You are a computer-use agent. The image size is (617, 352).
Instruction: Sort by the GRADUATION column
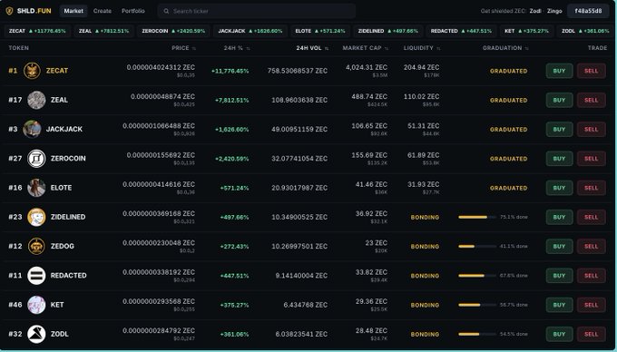tap(505, 48)
